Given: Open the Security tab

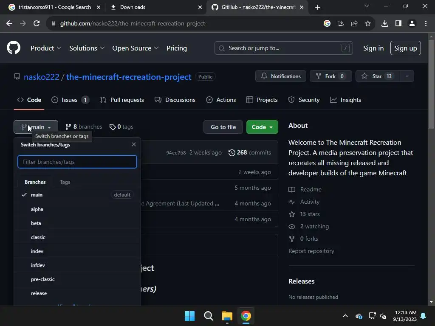Looking at the screenshot, I should click(304, 100).
